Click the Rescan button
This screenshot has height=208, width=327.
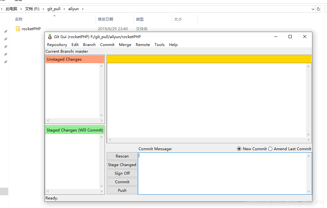pyautogui.click(x=122, y=156)
